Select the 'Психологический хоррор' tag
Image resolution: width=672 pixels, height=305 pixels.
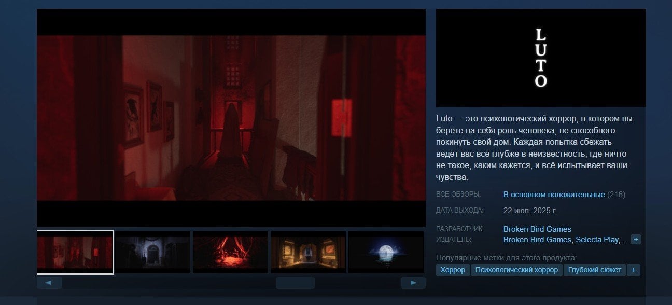tap(516, 270)
